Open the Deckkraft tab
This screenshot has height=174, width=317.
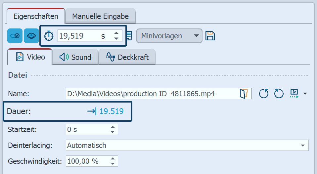coord(127,57)
